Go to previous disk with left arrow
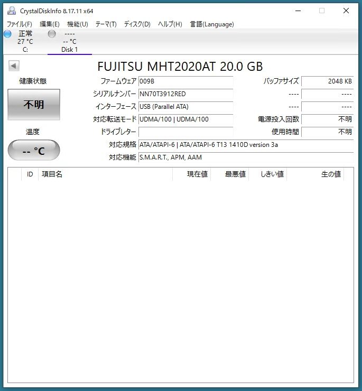The image size is (362, 391). click(x=14, y=66)
